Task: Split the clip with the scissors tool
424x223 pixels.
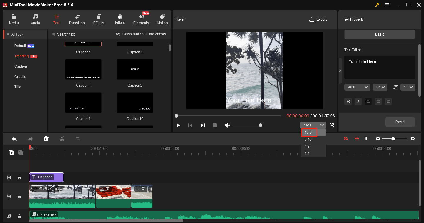Action: pyautogui.click(x=62, y=138)
